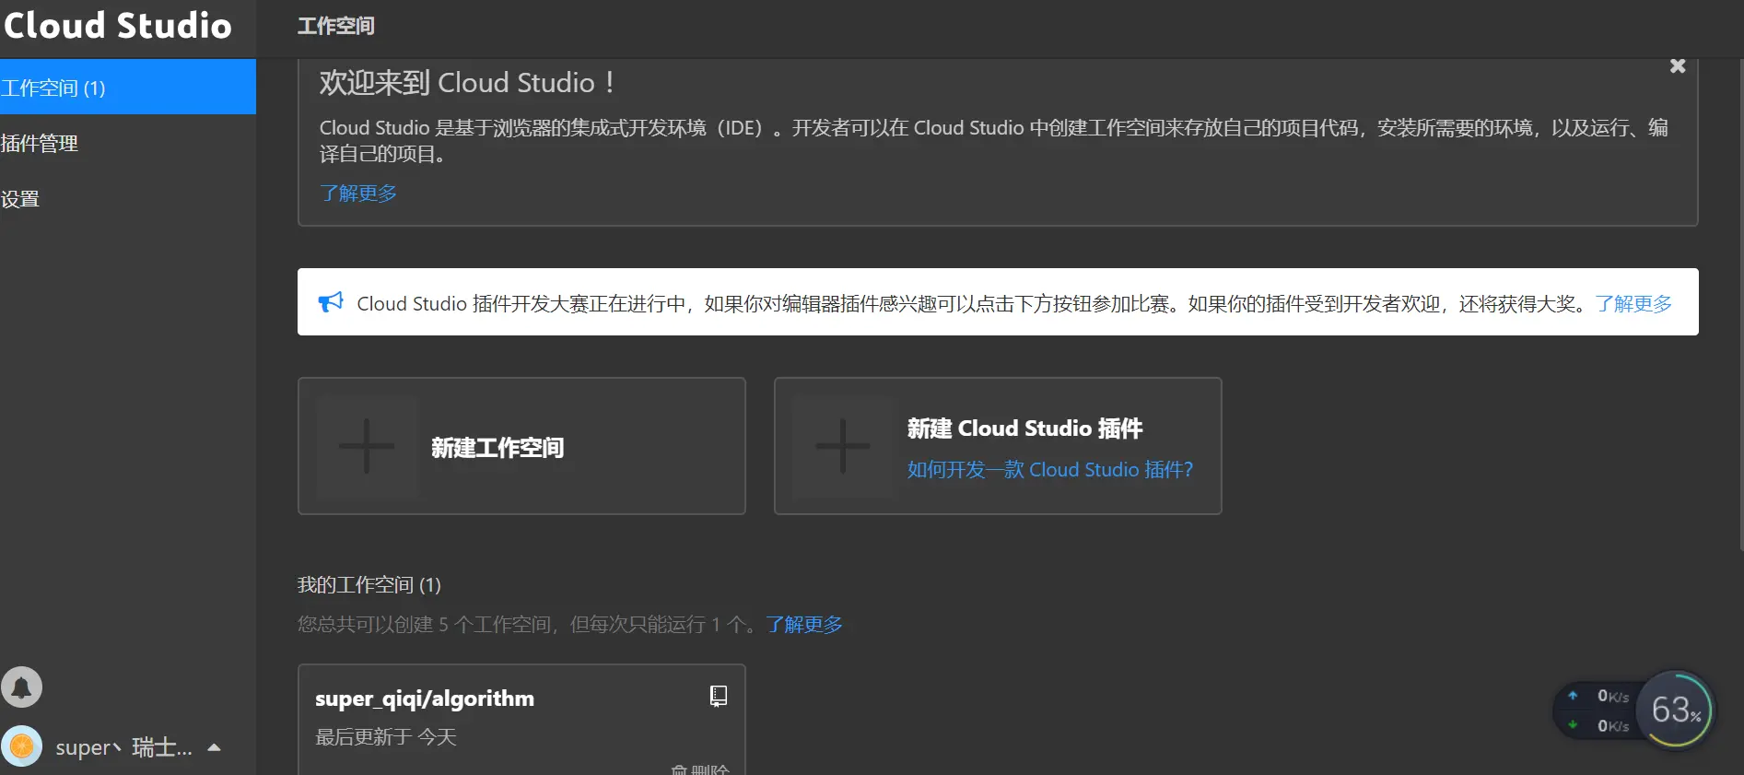
Task: Click the text 您总共可以创建 5 个工作空间
Action: click(427, 624)
